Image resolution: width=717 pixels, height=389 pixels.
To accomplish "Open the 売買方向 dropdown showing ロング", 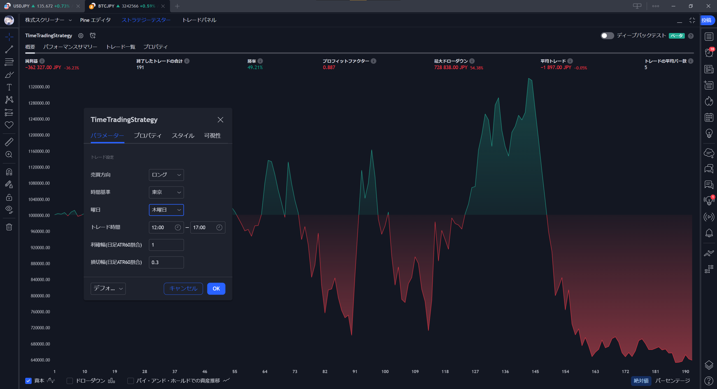I will (166, 175).
